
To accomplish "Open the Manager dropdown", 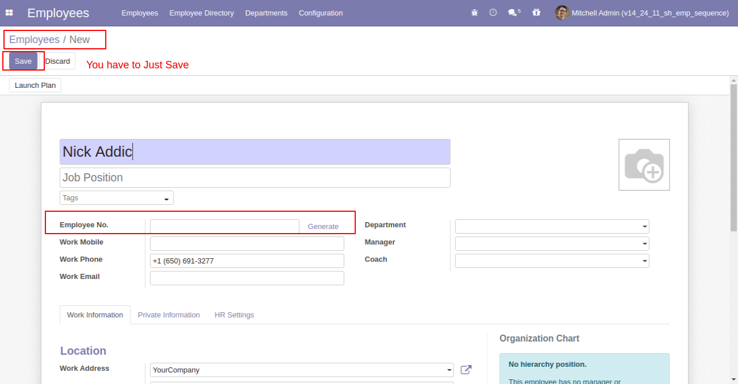I will pos(552,243).
